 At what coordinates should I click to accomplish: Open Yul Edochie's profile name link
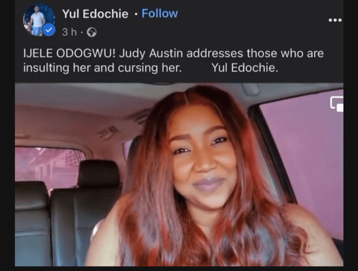click(95, 14)
